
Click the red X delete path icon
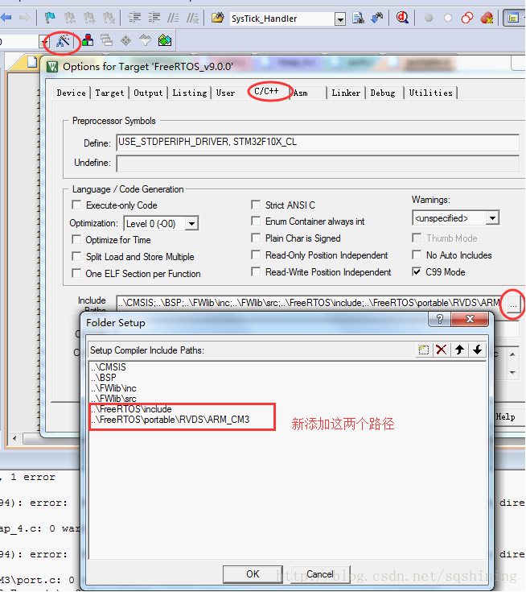[442, 350]
